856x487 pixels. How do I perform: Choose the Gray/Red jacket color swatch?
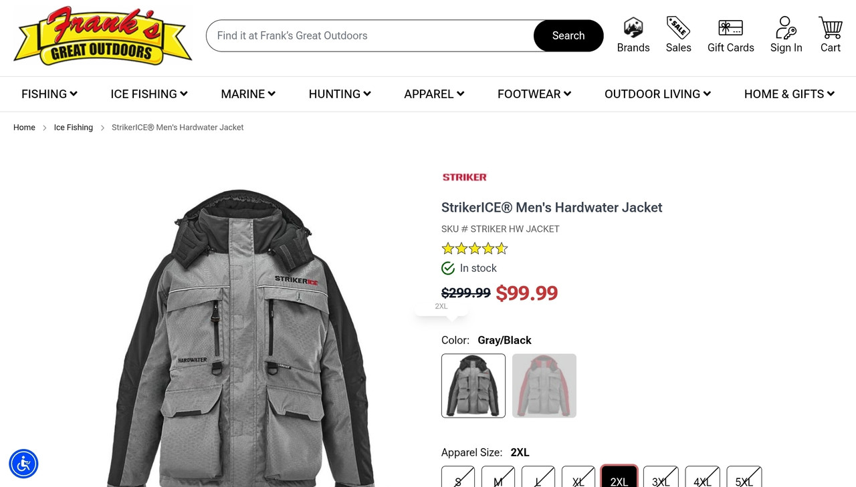[x=544, y=385]
